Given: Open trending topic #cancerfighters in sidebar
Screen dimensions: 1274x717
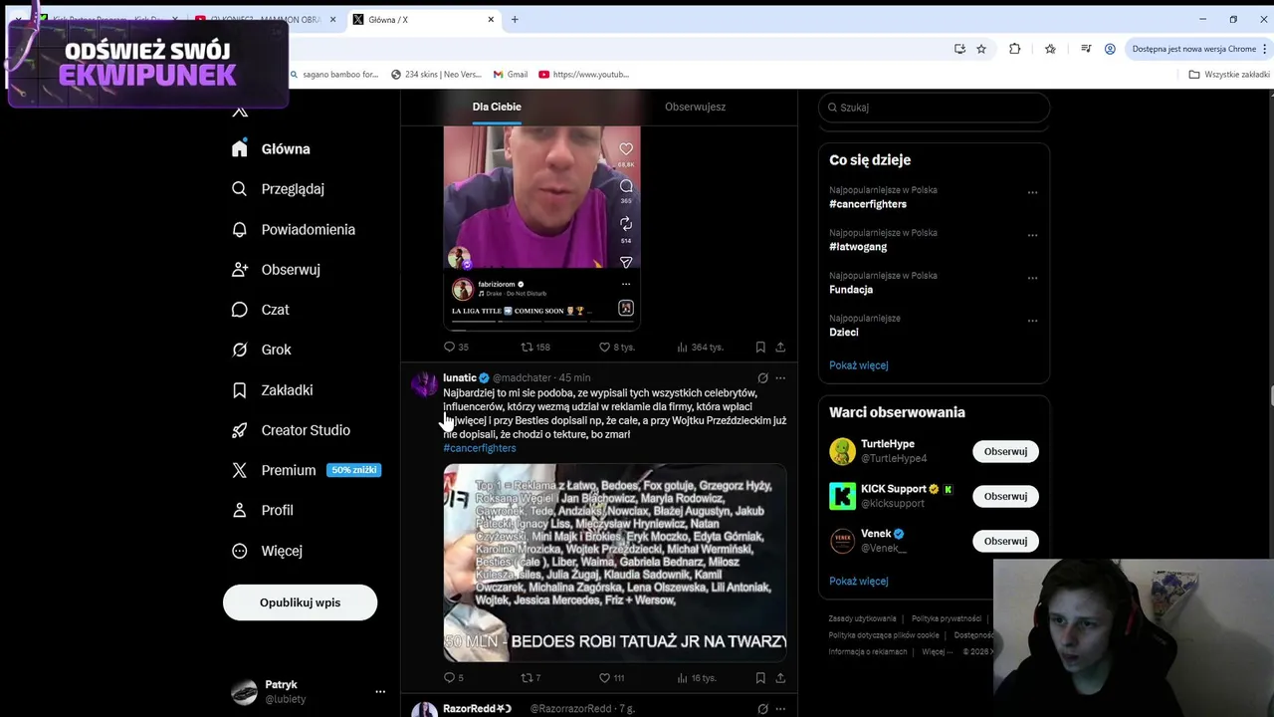Looking at the screenshot, I should (868, 204).
